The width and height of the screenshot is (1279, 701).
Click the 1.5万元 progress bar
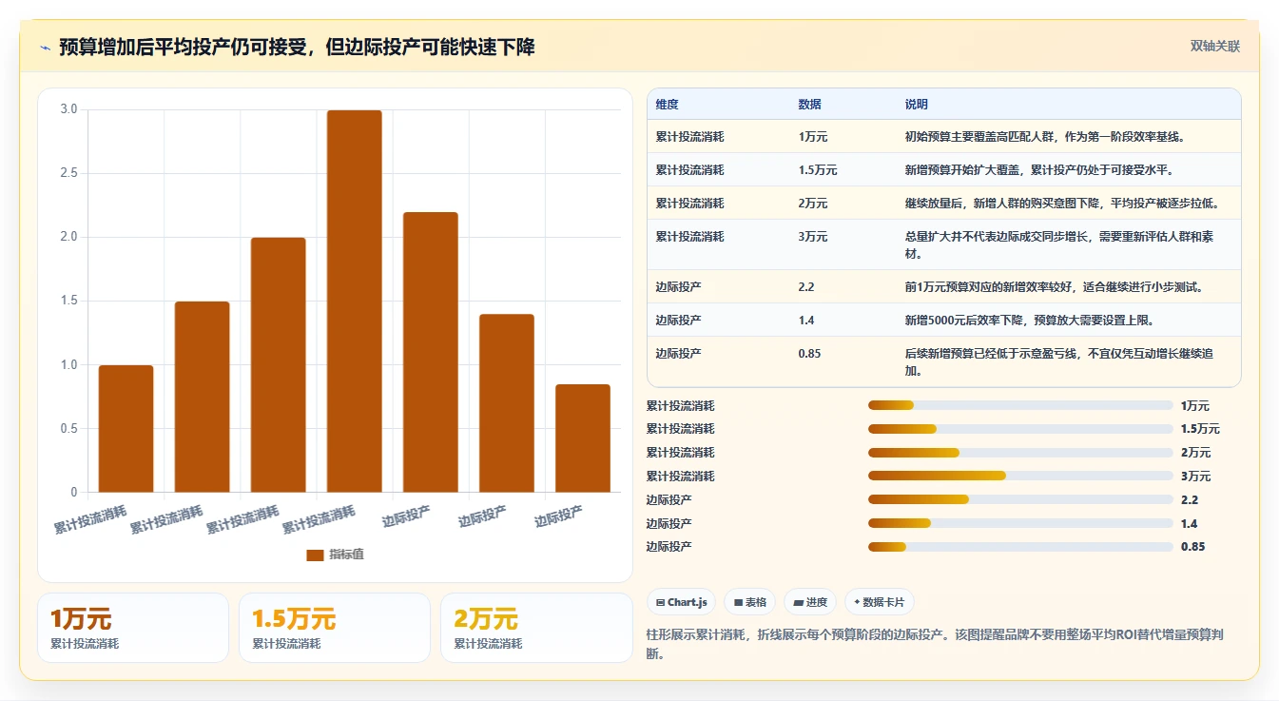click(x=1020, y=429)
